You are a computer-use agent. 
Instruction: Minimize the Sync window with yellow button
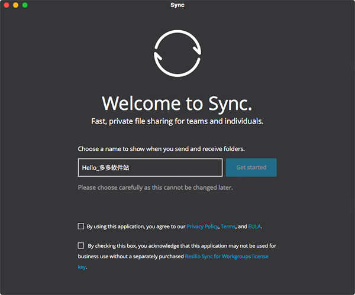click(15, 5)
